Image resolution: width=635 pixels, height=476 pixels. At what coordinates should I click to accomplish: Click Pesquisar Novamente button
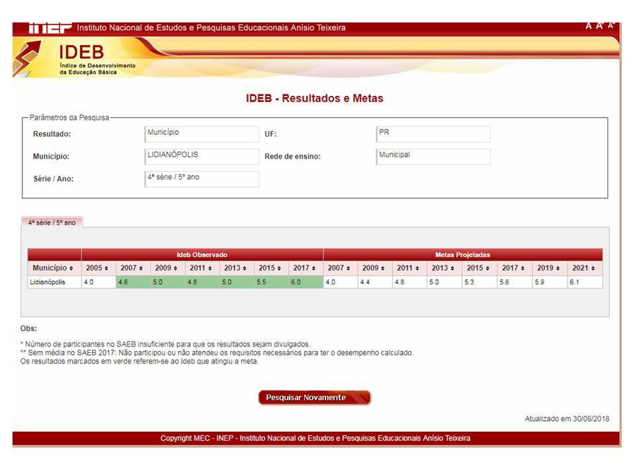pyautogui.click(x=315, y=397)
